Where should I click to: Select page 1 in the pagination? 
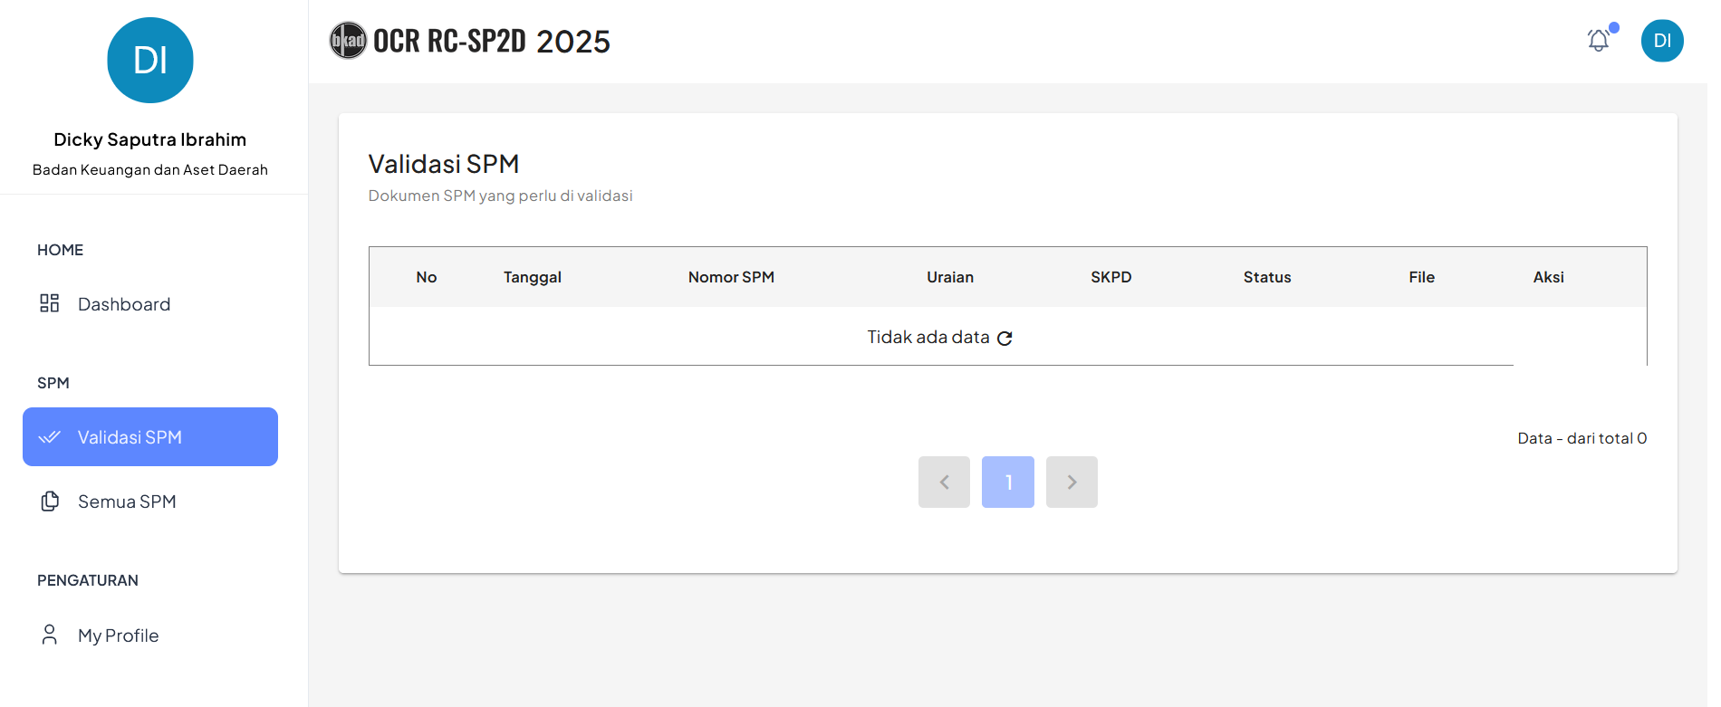tap(1008, 482)
